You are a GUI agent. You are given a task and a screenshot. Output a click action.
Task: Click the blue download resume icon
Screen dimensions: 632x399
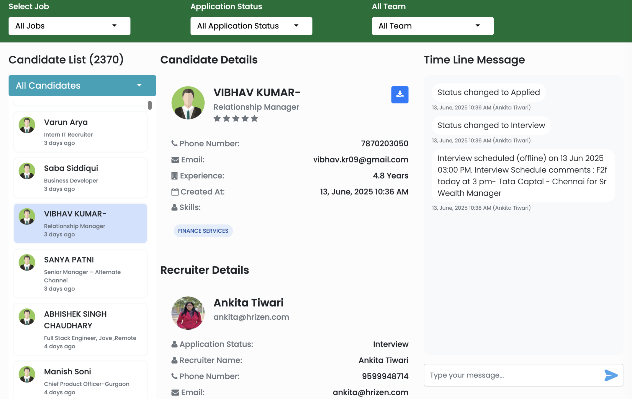pos(399,95)
